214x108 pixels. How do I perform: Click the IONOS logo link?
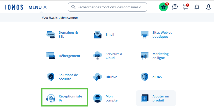click(15, 7)
